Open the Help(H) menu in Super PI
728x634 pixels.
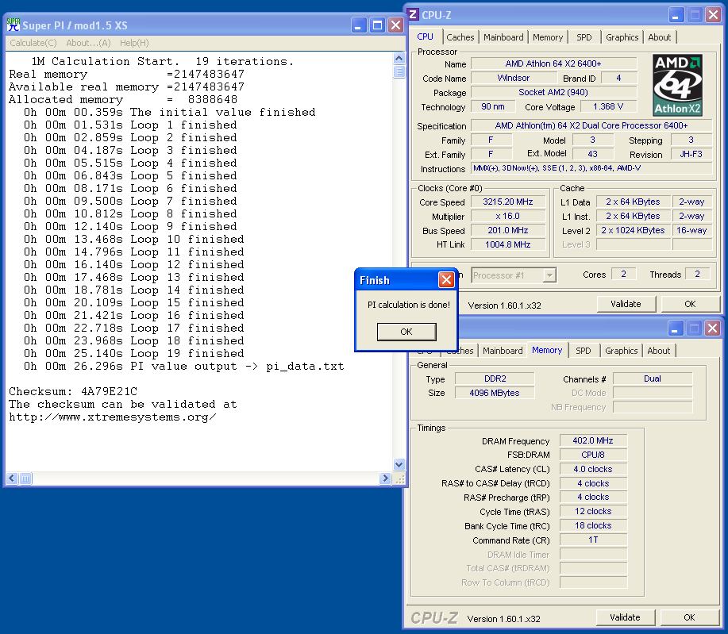134,43
